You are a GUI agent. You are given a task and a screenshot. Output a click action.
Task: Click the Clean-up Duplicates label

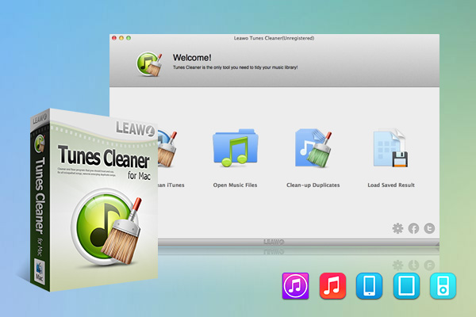point(313,185)
